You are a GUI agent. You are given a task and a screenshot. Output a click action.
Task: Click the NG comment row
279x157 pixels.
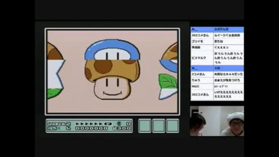[217, 86]
